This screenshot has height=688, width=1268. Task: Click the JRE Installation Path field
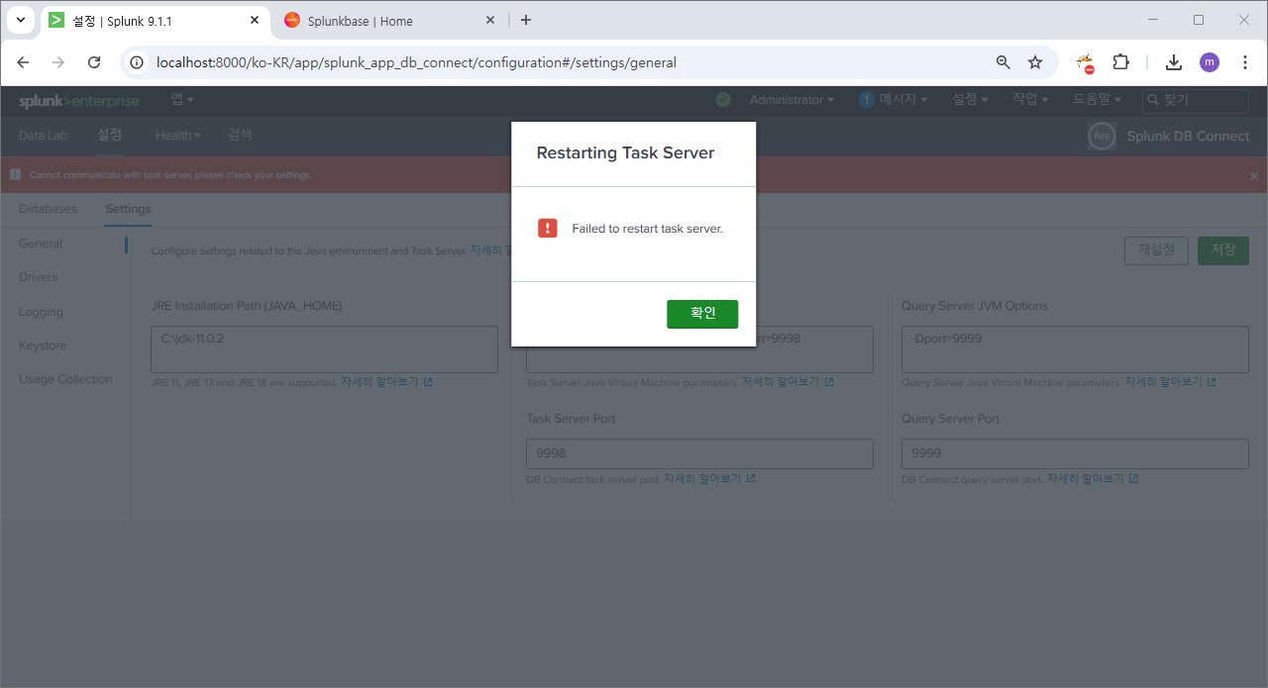pos(324,349)
